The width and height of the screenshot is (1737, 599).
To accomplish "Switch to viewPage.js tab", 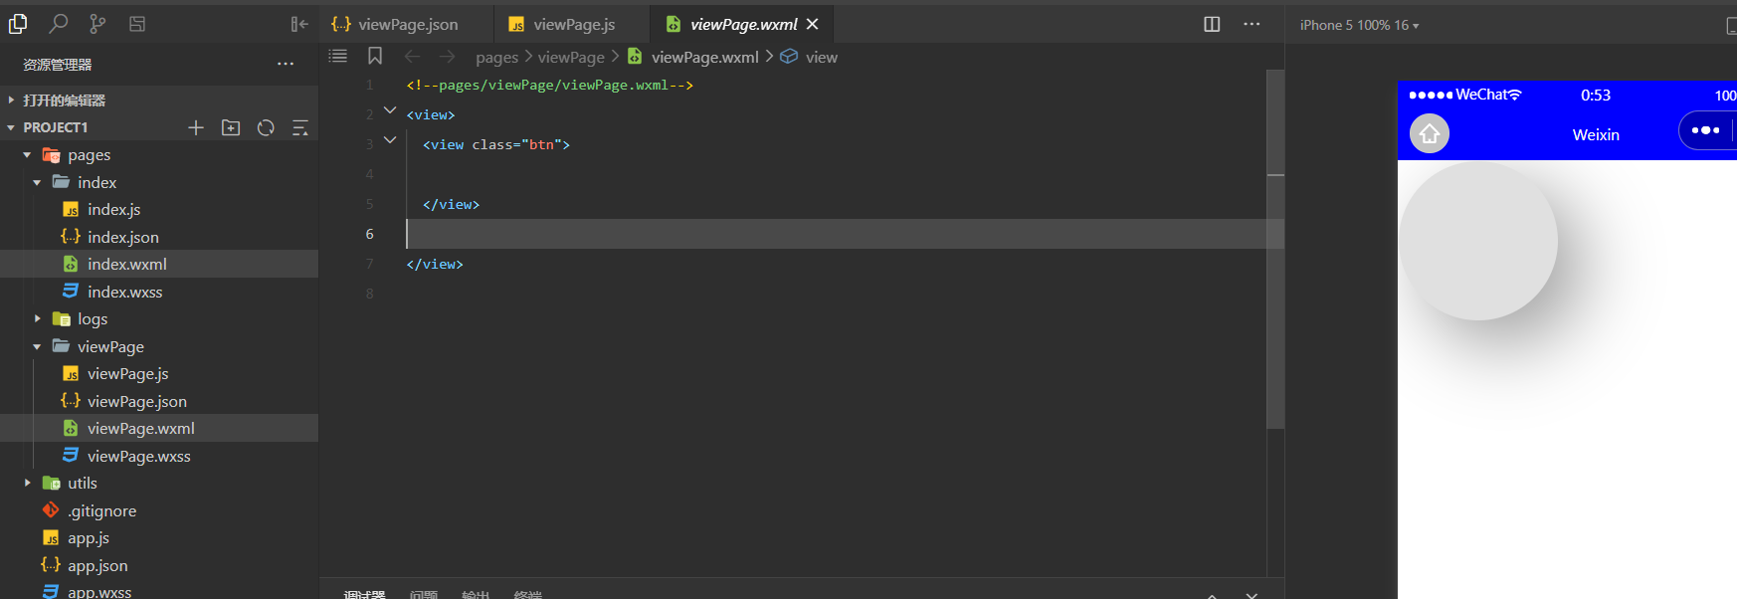I will [x=572, y=24].
